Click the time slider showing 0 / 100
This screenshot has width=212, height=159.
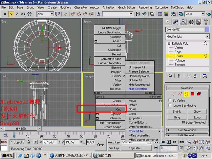click(21, 129)
